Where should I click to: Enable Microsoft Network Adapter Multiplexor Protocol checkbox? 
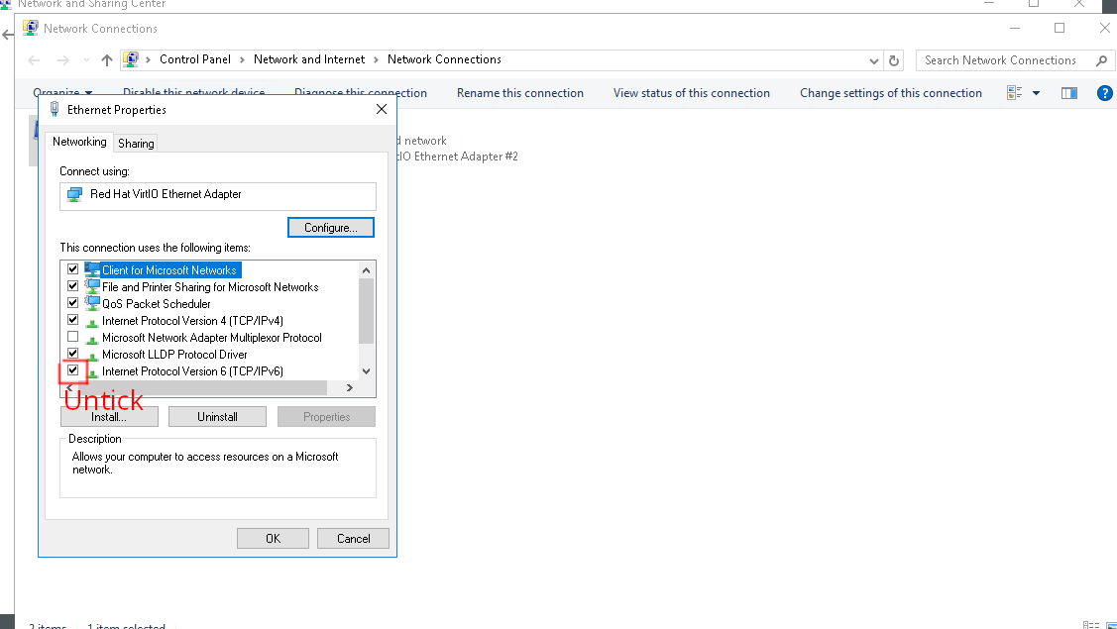[x=72, y=337]
